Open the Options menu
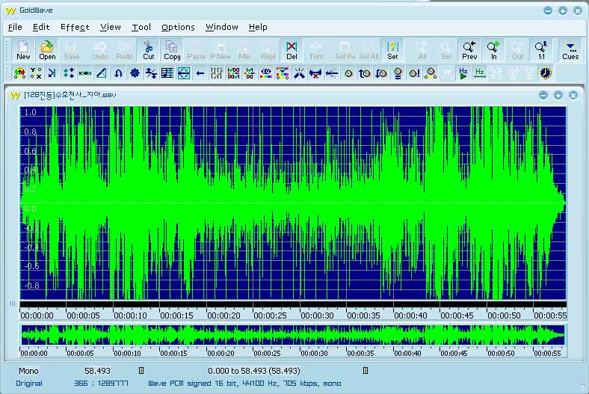Screen dimensions: 589x394 point(178,27)
